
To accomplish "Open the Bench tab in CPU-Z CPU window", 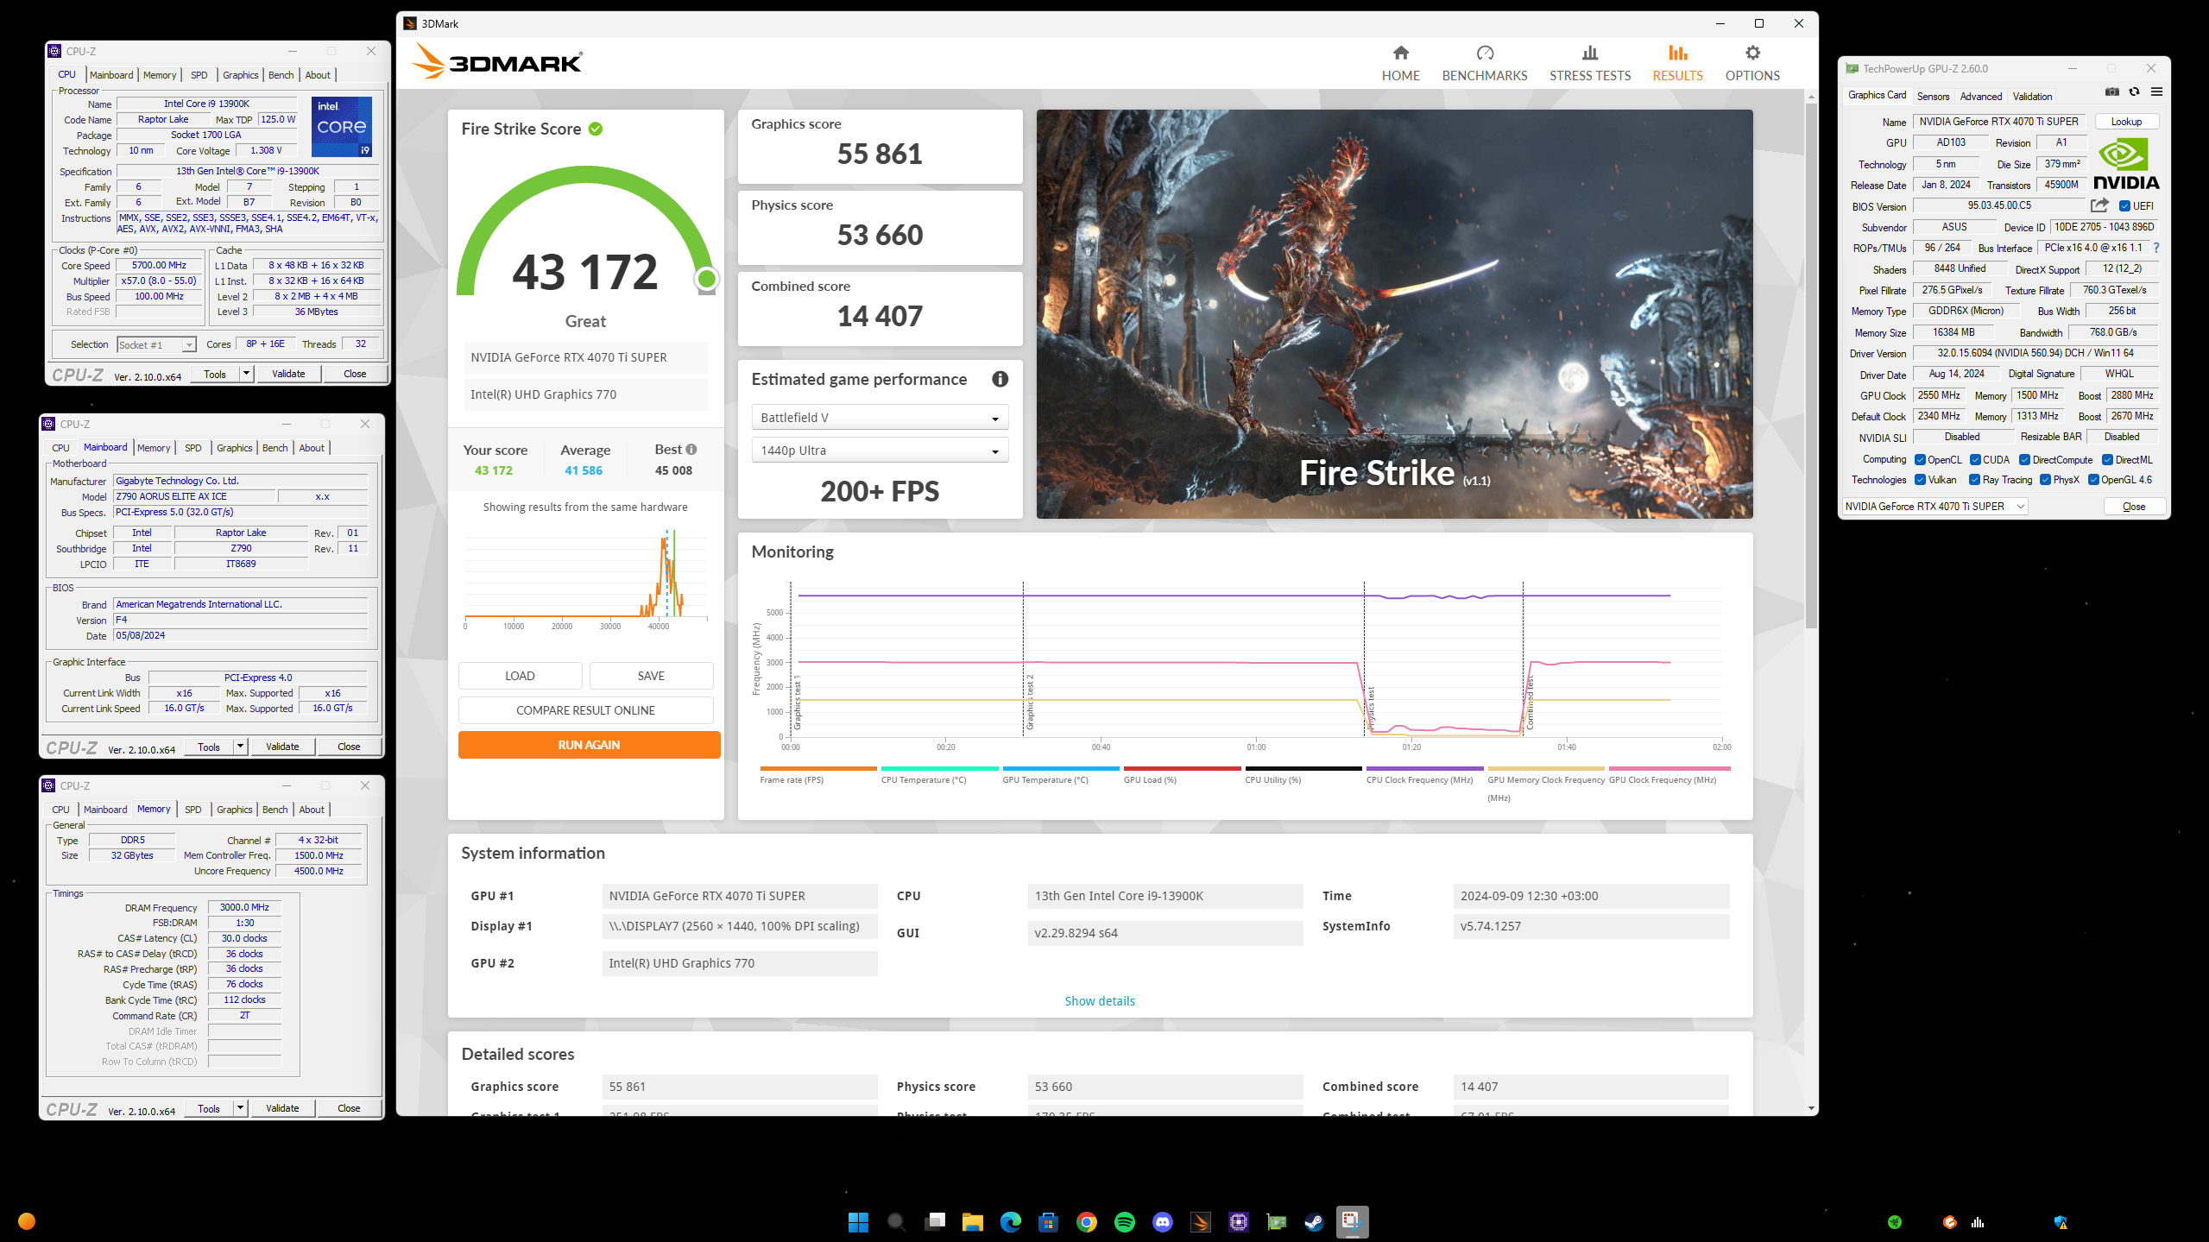I will coord(281,75).
